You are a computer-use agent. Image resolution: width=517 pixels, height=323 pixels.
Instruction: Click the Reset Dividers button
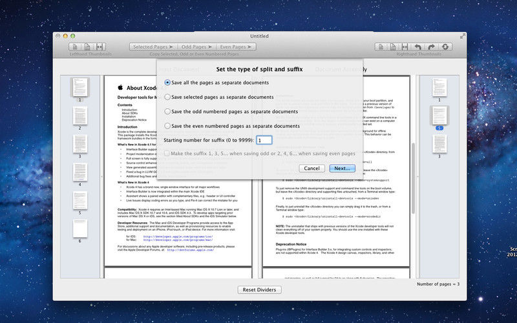point(259,289)
